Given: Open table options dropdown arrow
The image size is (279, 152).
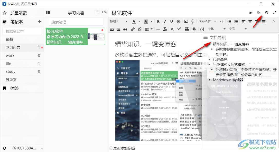Looking at the screenshot, I should point(152,29).
